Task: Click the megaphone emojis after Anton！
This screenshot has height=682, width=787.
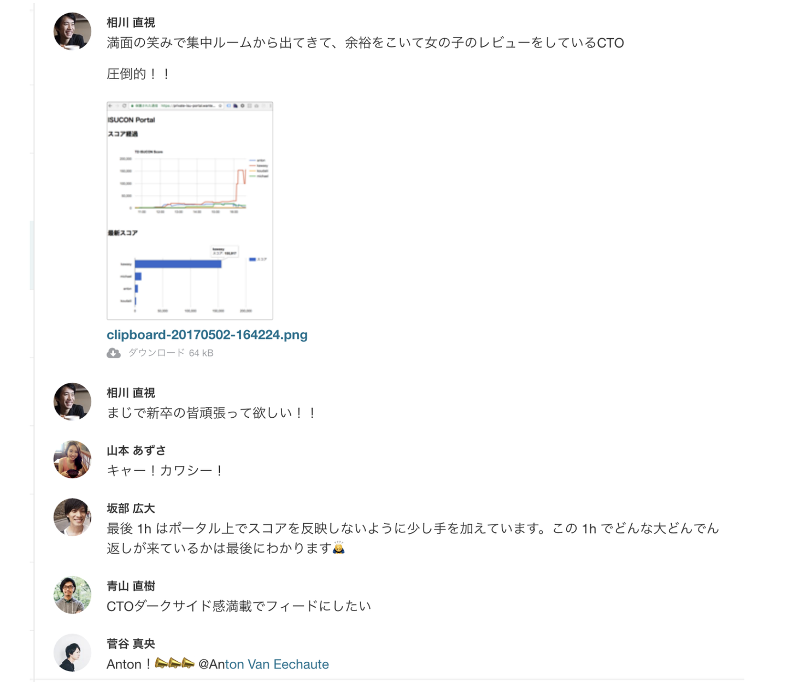Action: tap(174, 663)
